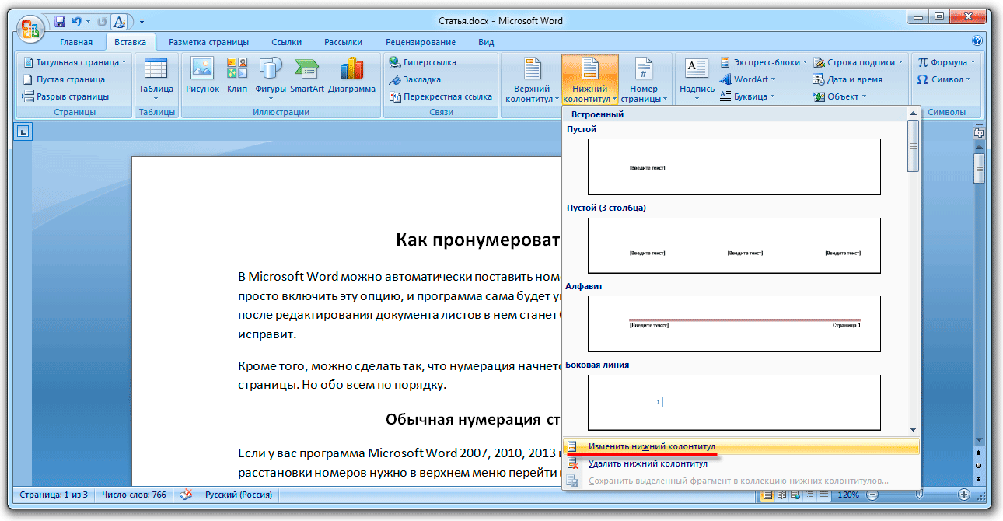
Task: Insert Дата и время
Action: coord(847,79)
